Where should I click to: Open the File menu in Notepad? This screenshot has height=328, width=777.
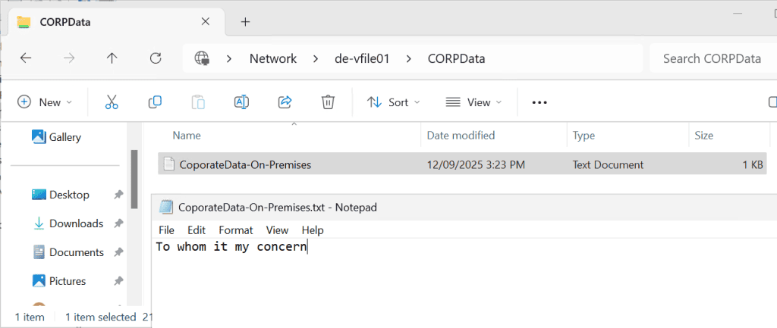(166, 230)
